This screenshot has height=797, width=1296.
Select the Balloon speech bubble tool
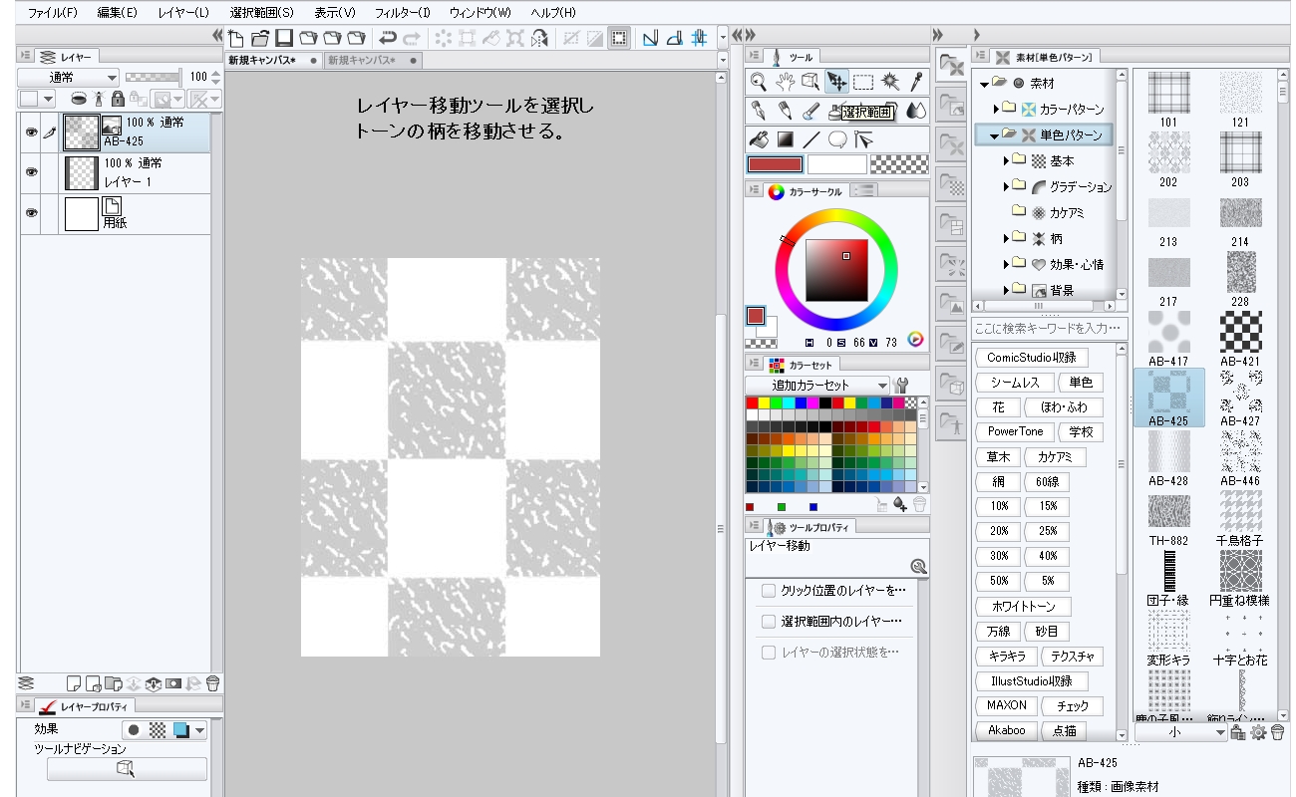(x=837, y=139)
